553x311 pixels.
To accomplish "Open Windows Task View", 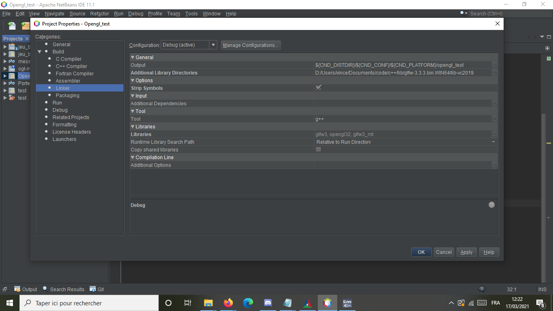I will 188,303.
